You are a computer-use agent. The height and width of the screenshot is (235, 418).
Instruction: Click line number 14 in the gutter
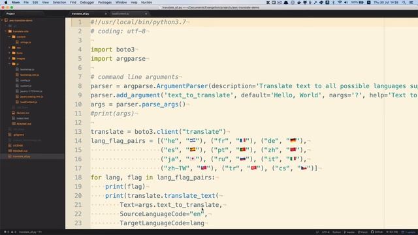[78, 141]
